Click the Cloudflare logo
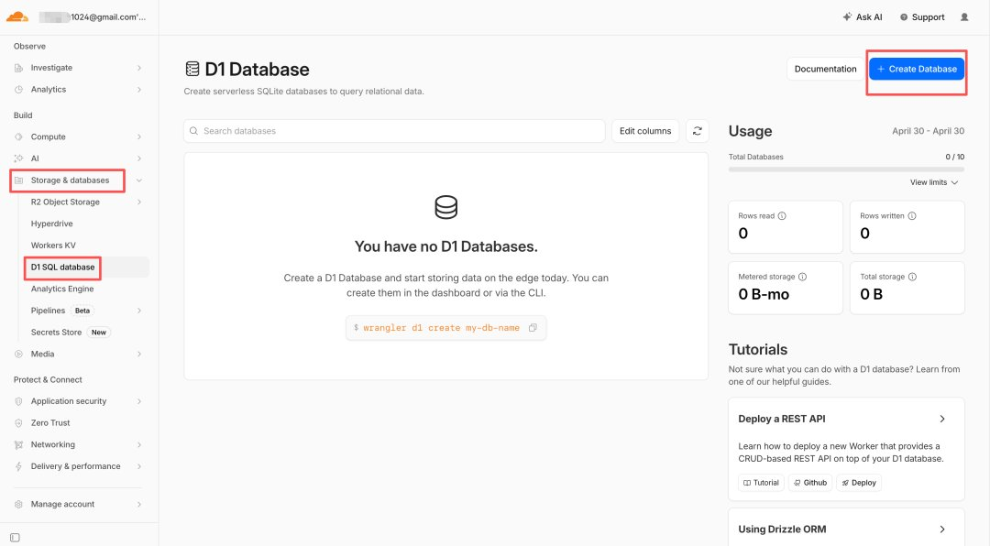This screenshot has height=546, width=990. (x=17, y=17)
